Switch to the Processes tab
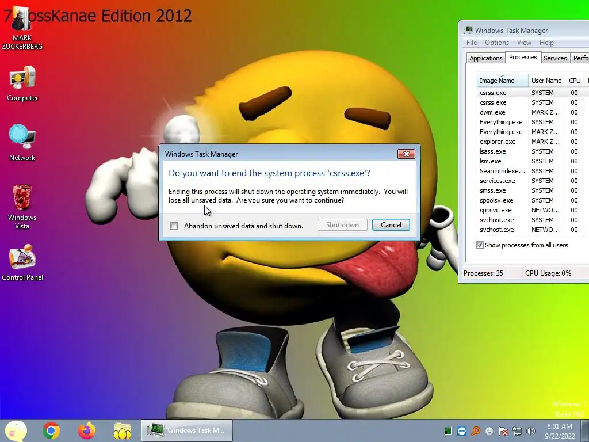 coord(523,57)
